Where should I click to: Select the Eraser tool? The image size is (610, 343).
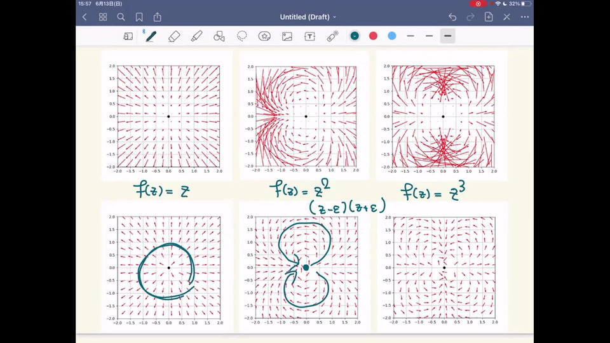coord(174,36)
